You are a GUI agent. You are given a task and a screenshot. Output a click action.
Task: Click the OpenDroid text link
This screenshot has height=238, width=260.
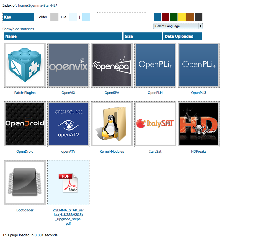25,152
